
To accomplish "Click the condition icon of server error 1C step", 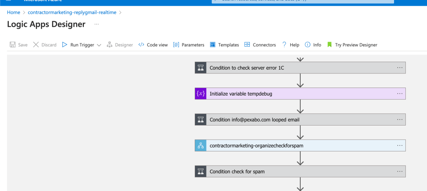I will (201, 68).
